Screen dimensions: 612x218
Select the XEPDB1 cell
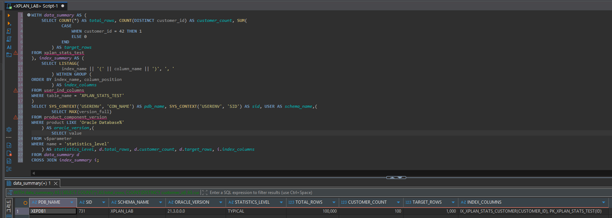click(53, 211)
